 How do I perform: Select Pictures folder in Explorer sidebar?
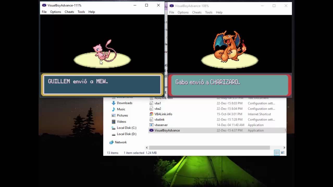point(122,115)
